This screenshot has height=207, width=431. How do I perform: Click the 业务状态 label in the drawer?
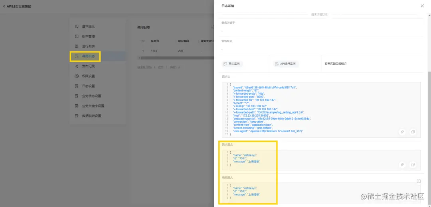click(x=227, y=41)
